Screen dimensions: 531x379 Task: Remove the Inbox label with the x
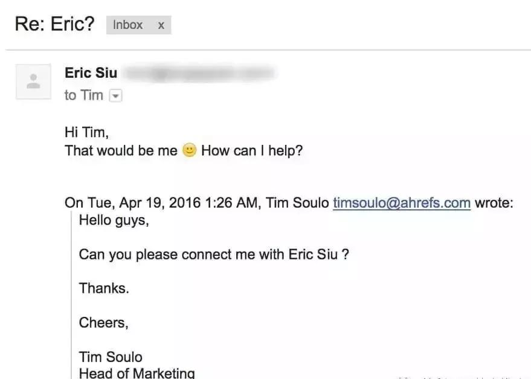coord(161,25)
